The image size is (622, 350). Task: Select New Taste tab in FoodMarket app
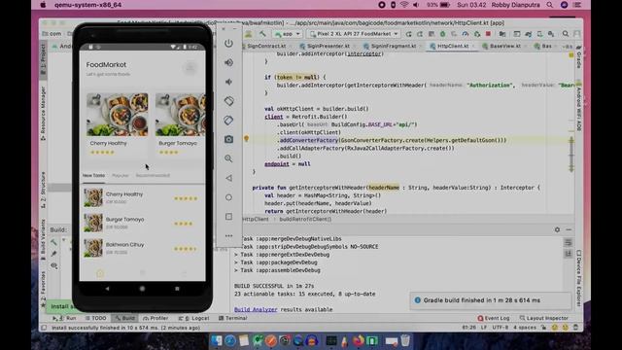pos(93,175)
